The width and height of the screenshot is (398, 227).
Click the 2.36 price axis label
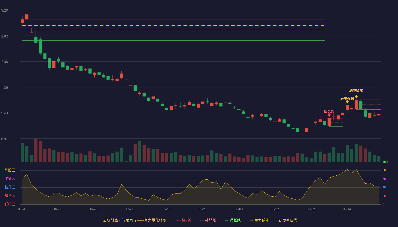(x=5, y=62)
